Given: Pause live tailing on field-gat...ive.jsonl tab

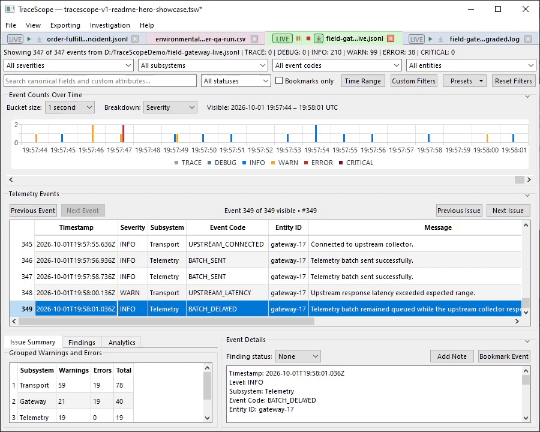Looking at the screenshot, I should pos(298,38).
